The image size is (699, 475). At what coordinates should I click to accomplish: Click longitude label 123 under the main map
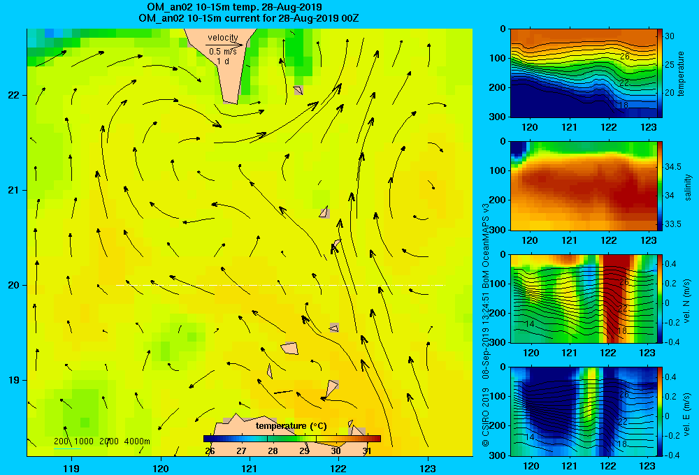(x=428, y=468)
